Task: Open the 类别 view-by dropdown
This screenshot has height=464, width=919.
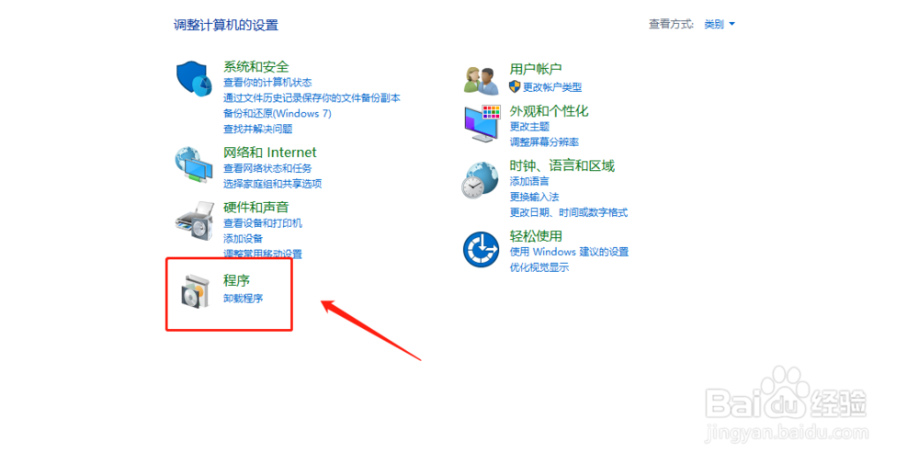Action: (720, 24)
